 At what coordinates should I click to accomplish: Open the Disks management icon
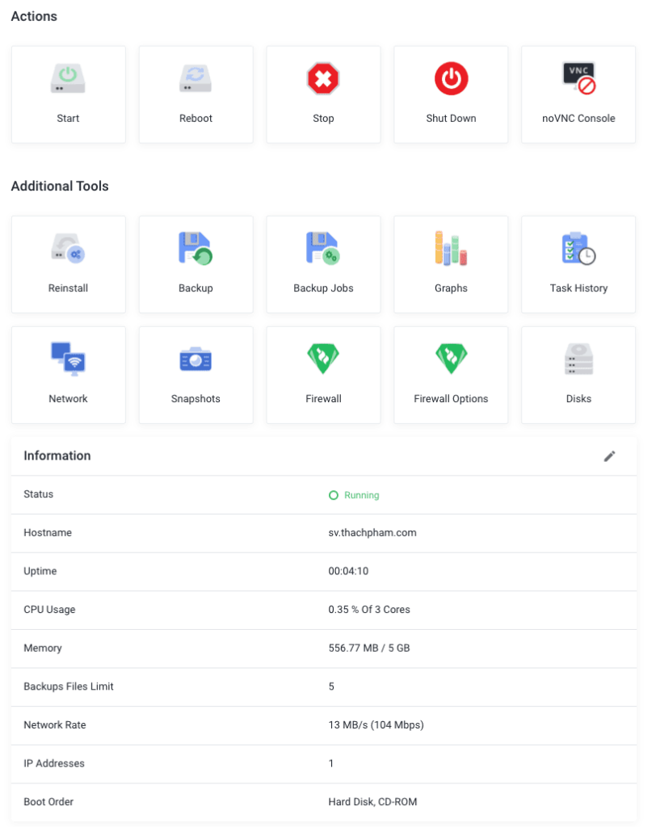[578, 359]
